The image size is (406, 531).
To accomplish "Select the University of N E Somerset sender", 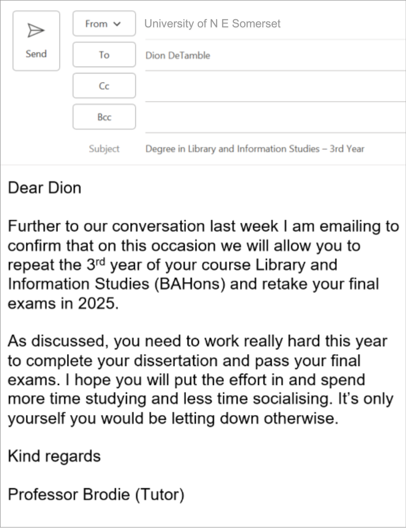I will [212, 24].
